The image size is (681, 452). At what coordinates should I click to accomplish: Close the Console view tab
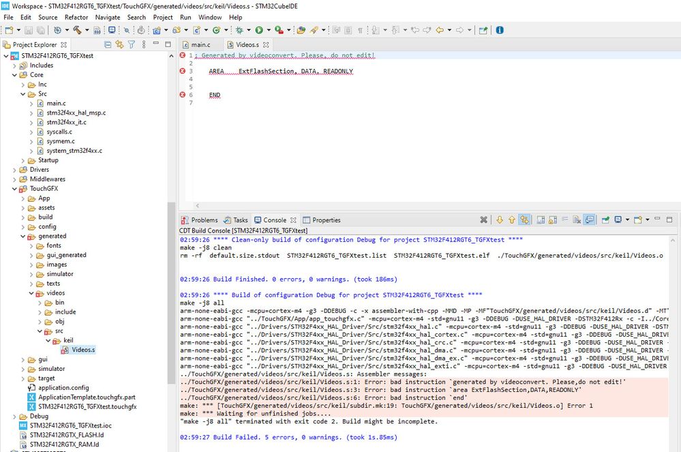tap(293, 220)
